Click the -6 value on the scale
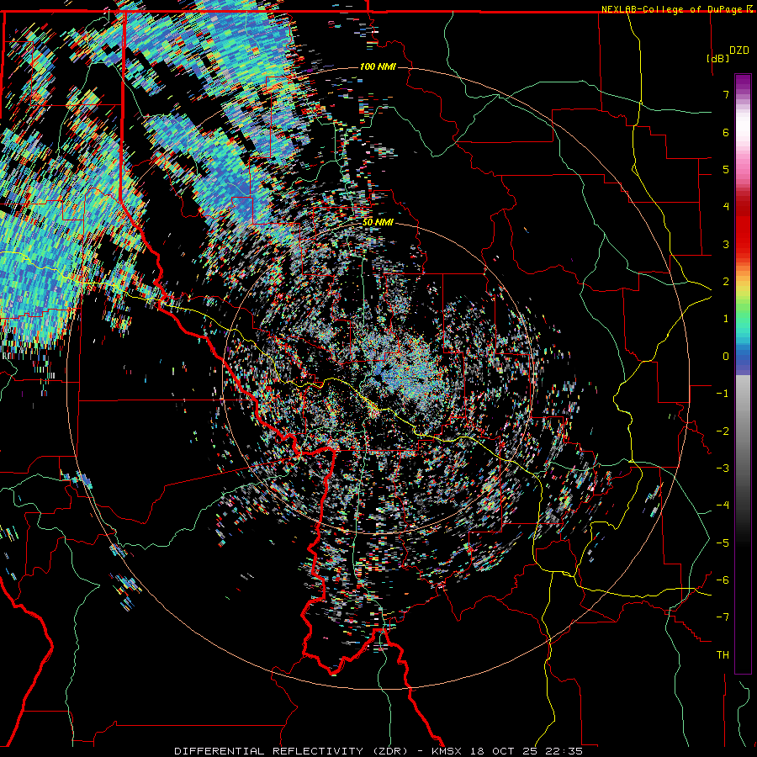 (x=723, y=580)
